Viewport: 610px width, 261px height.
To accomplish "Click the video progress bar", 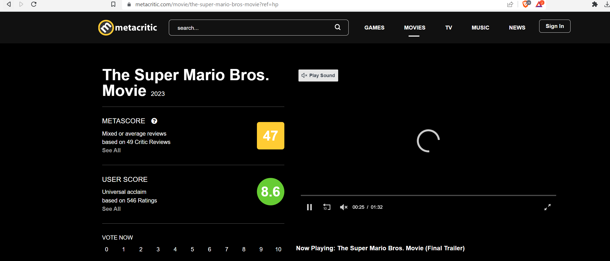I will click(x=428, y=195).
